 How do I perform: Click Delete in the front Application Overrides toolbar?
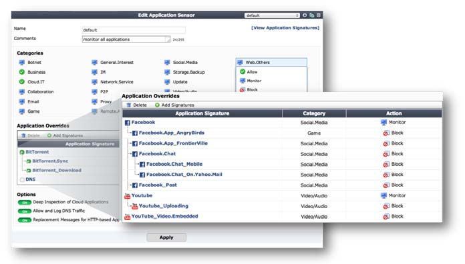[137, 105]
